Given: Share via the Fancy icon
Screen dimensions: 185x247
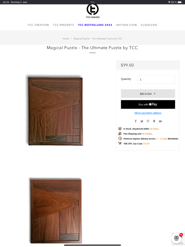Looking at the screenshot, I should pos(154,121).
